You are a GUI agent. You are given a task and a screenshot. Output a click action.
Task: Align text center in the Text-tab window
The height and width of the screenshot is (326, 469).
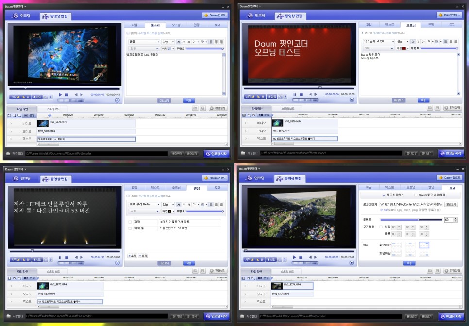(216, 42)
